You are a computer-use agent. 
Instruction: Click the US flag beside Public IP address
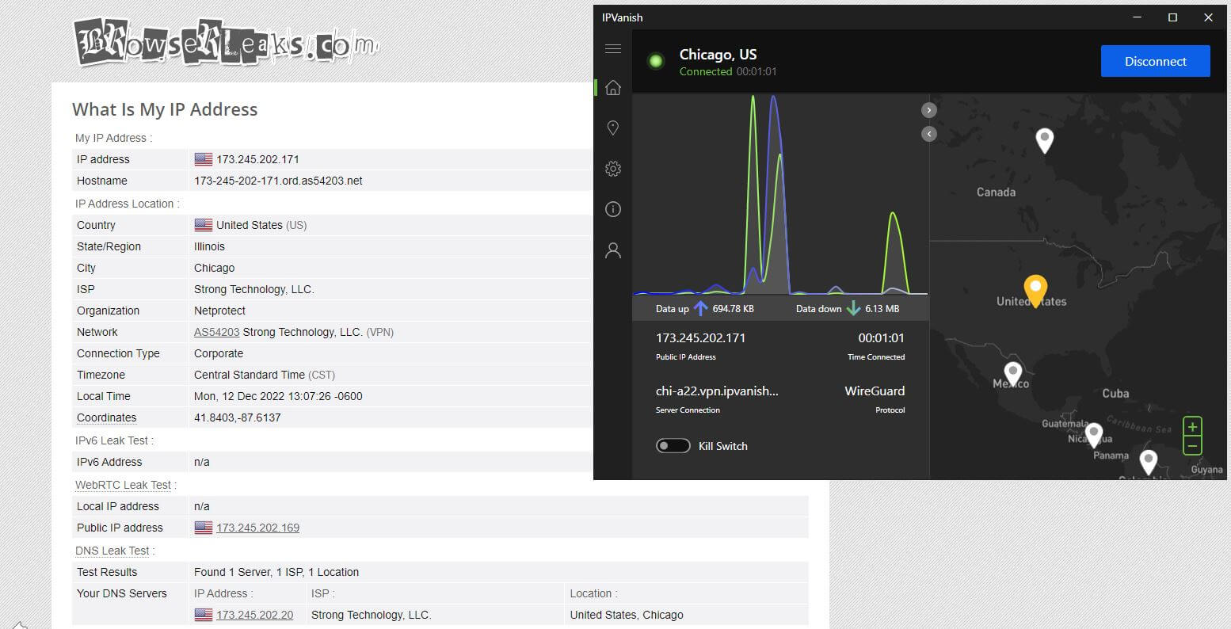pos(204,528)
